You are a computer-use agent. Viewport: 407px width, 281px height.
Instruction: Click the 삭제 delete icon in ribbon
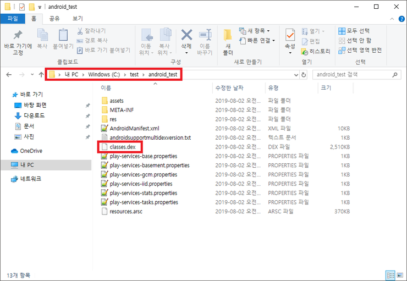tap(187, 36)
